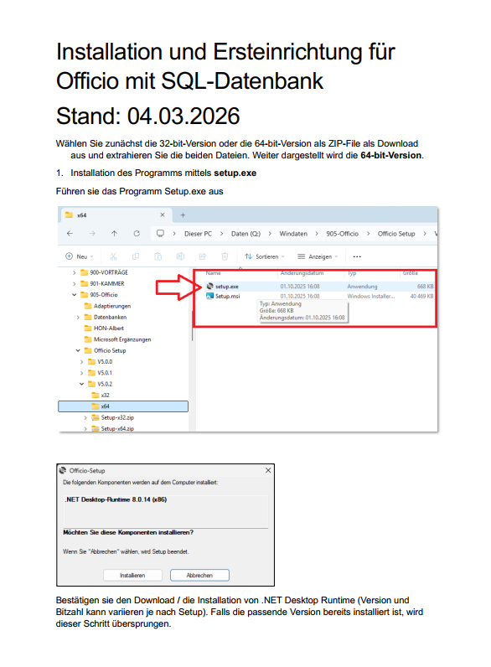Expand the Datenbanken folder chevron

tap(78, 318)
